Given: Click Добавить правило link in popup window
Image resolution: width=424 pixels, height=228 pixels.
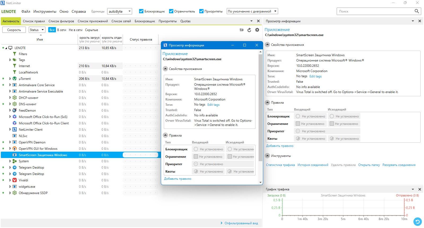Looking at the screenshot, I should 178,179.
